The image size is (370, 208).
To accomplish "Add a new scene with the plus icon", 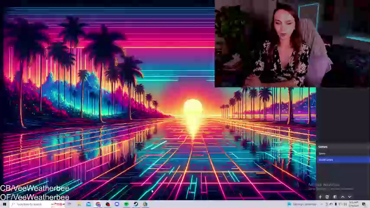I will coord(320,197).
